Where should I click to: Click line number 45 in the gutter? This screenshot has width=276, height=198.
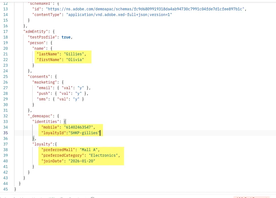tap(5, 189)
